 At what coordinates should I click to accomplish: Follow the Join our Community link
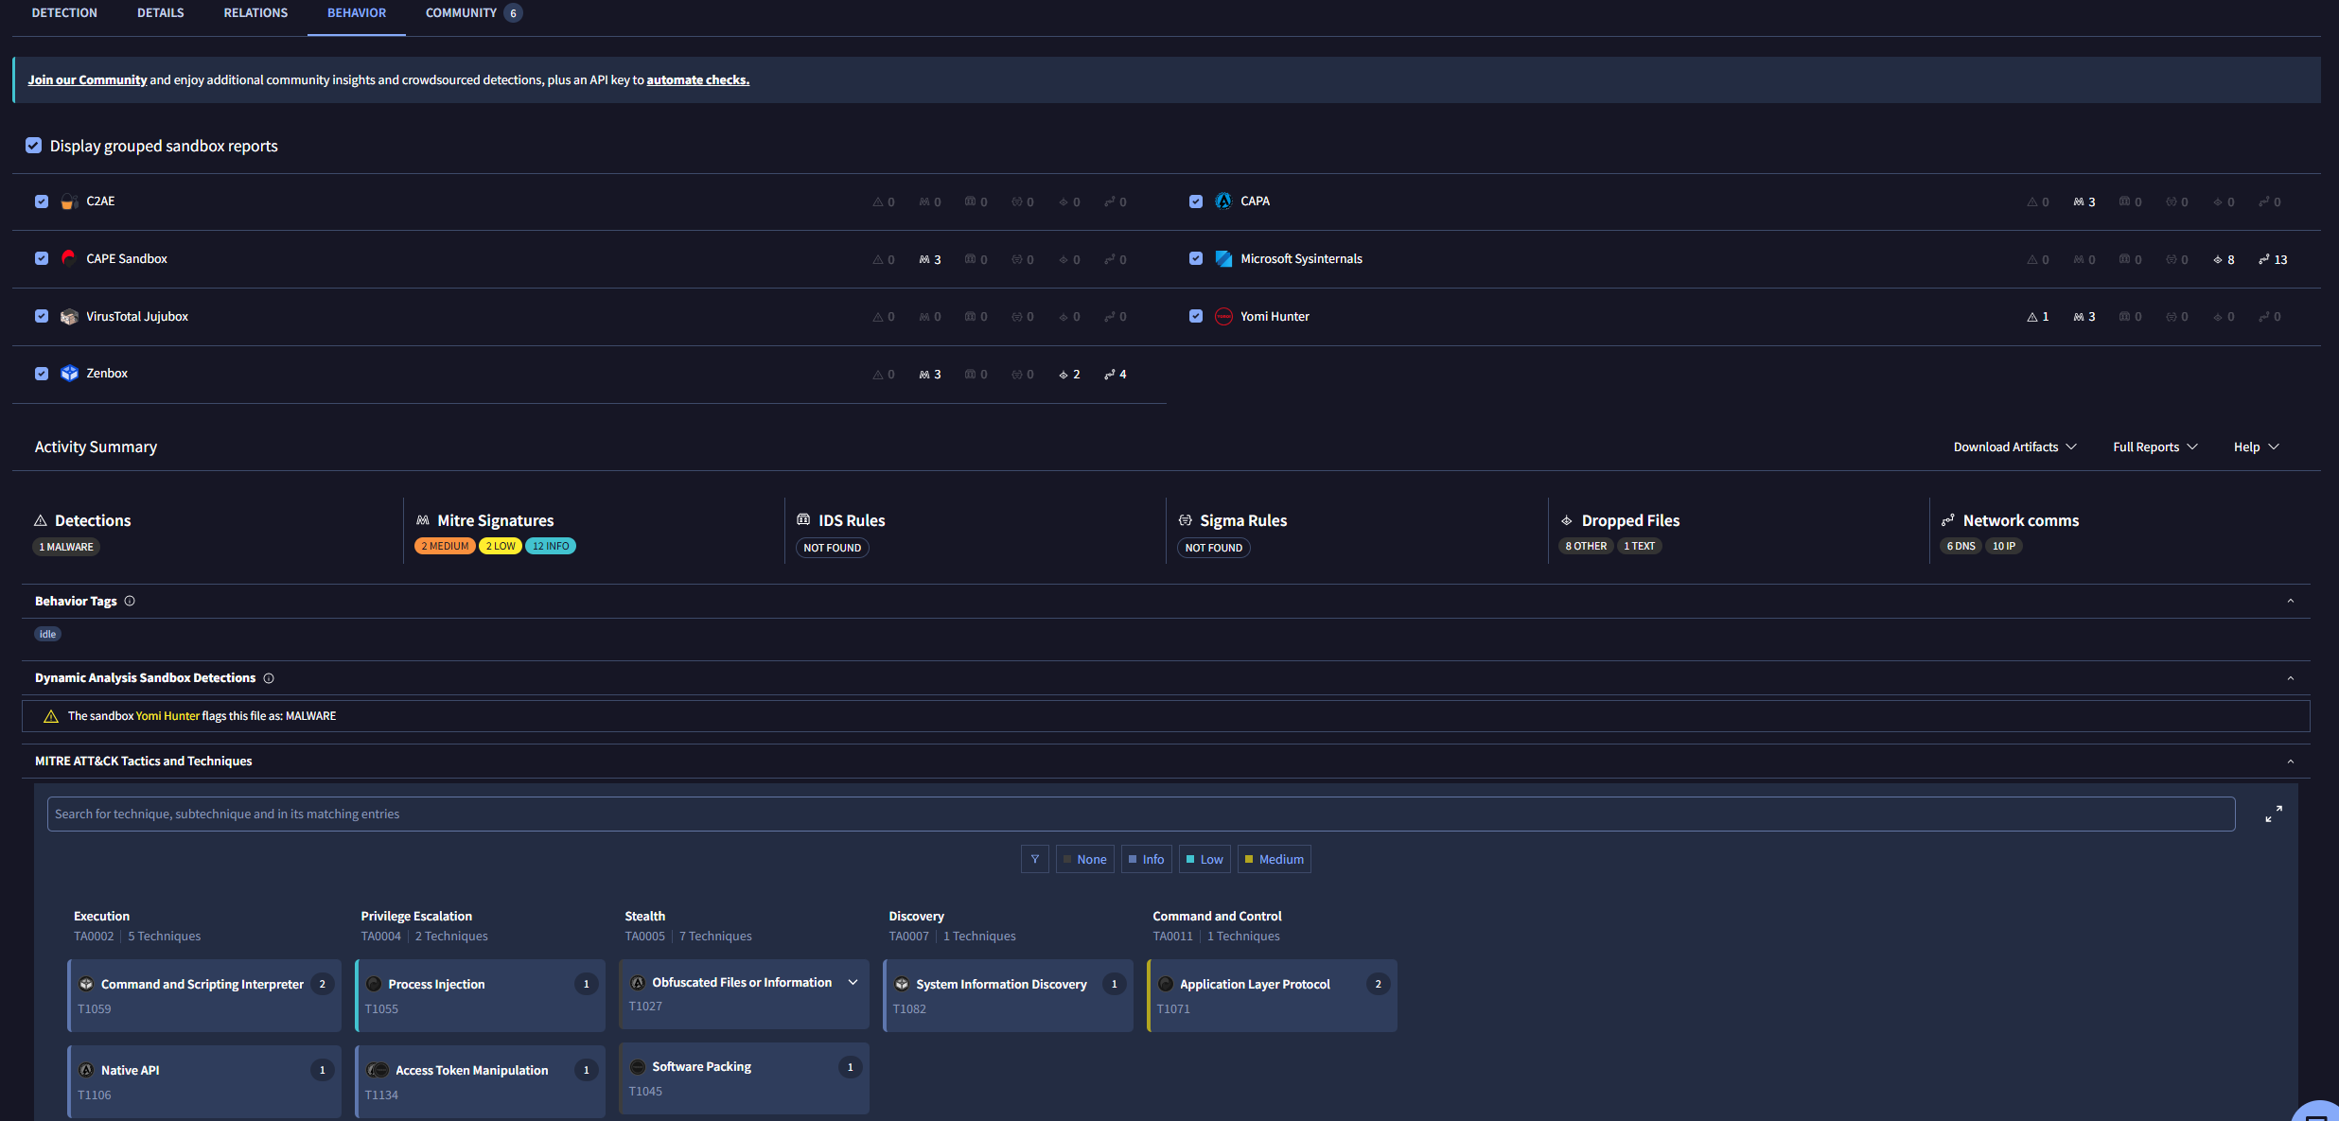click(87, 79)
